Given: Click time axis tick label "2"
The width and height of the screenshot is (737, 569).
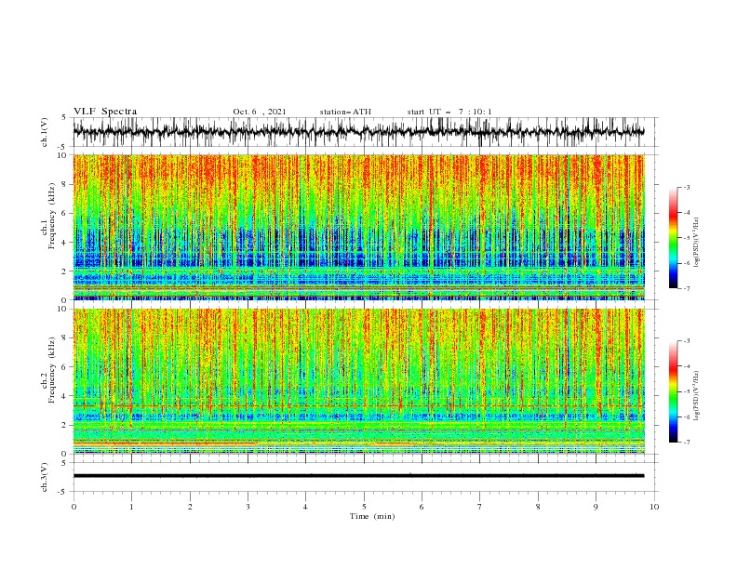Looking at the screenshot, I should [x=190, y=507].
